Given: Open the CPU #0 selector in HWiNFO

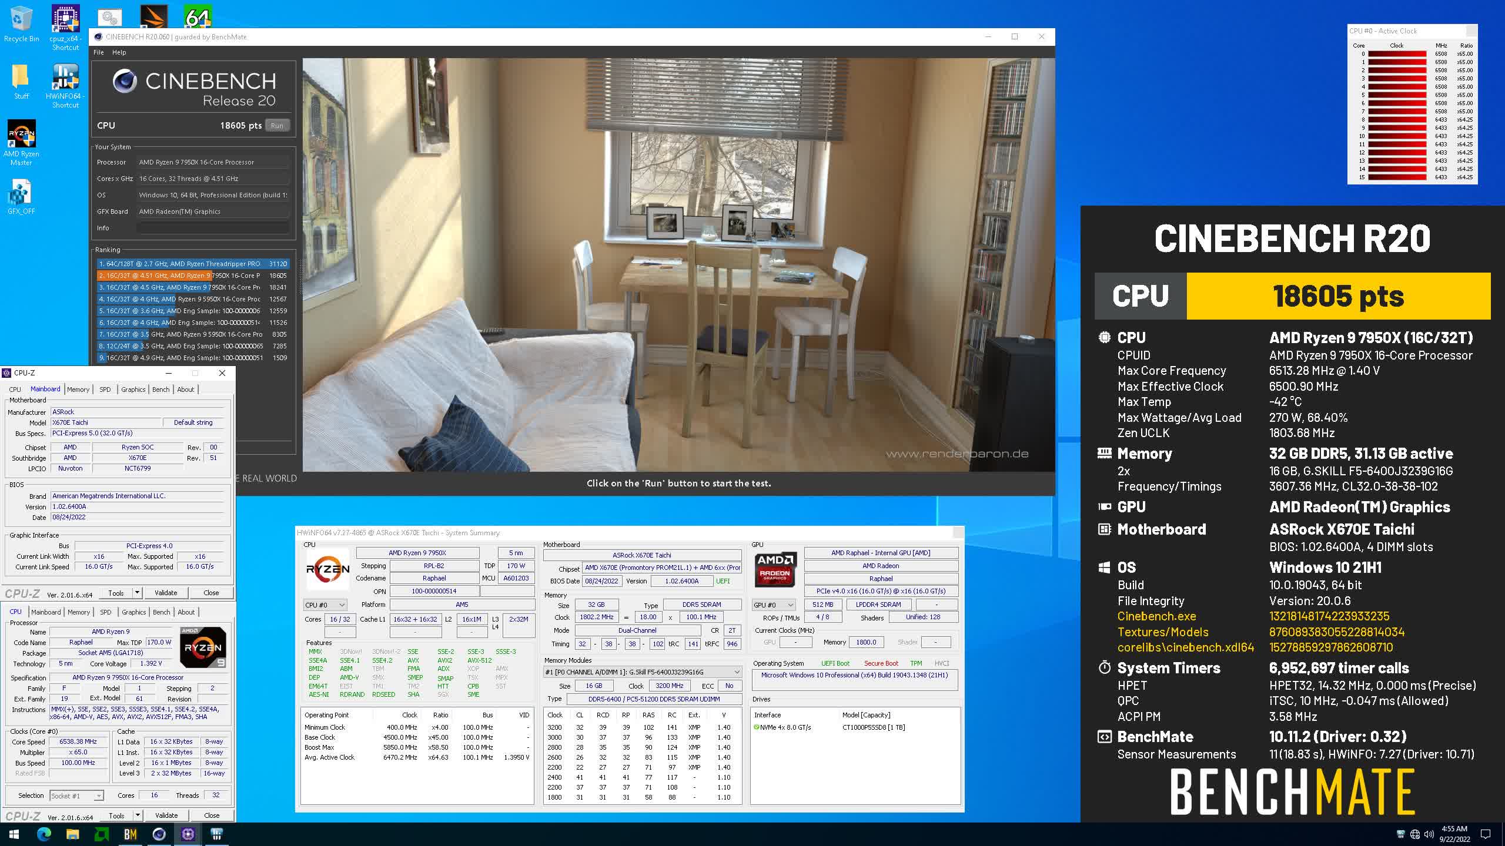Looking at the screenshot, I should pos(325,605).
